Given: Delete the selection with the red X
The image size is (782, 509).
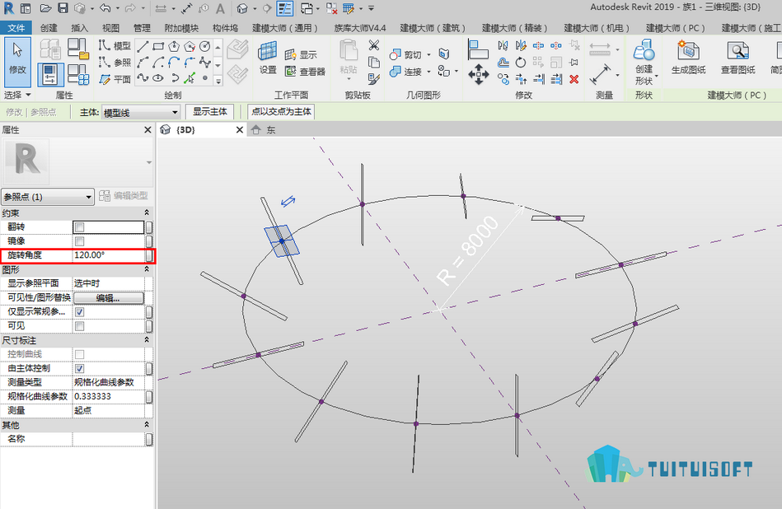Looking at the screenshot, I should pos(574,79).
